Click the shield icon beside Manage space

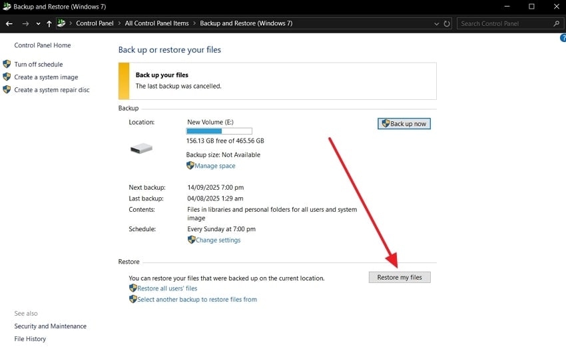click(x=190, y=165)
